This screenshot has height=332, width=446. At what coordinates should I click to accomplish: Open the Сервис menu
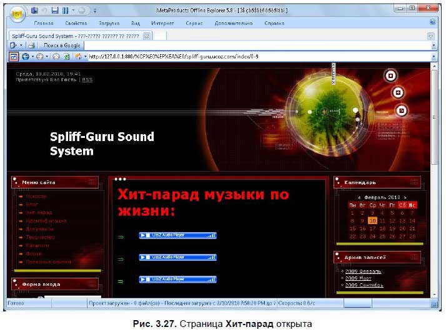coord(194,23)
